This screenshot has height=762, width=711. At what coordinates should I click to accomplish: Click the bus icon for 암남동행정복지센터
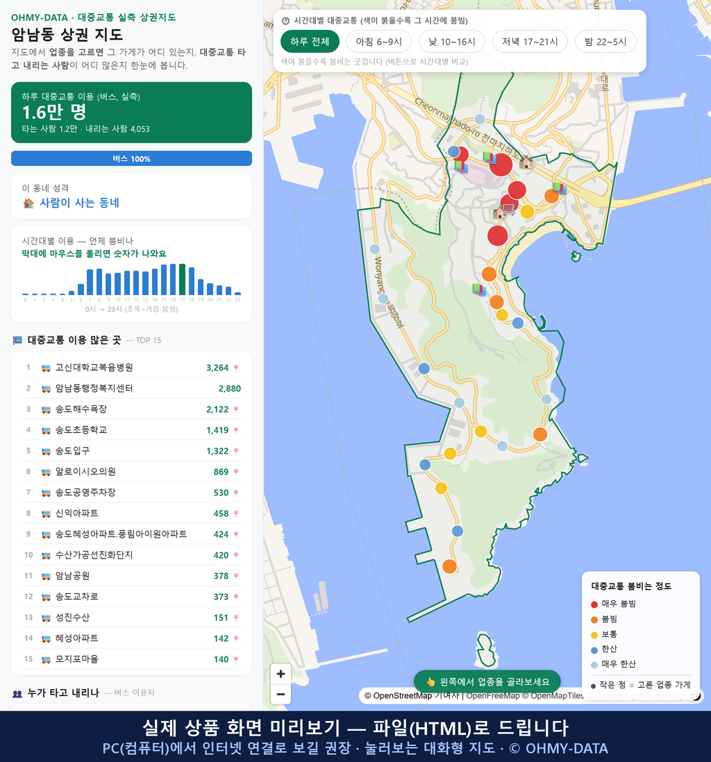tap(47, 389)
